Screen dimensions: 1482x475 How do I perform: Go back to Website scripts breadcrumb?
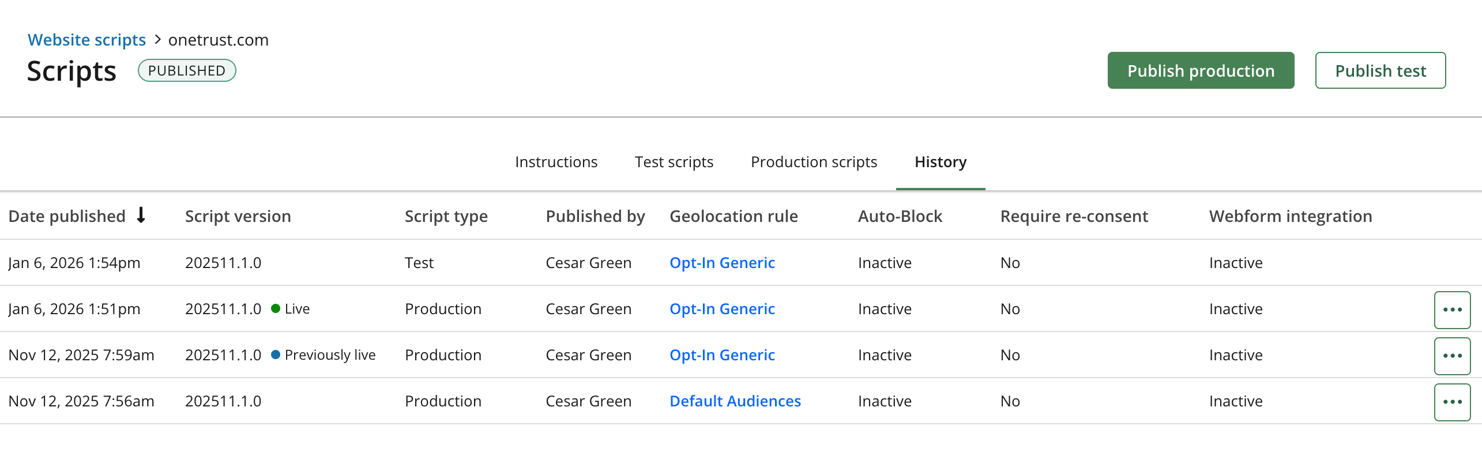[x=87, y=40]
